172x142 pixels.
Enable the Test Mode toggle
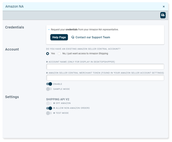coord(49,113)
